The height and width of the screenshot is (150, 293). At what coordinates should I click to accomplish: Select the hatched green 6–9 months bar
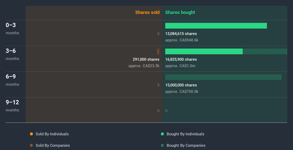(x=223, y=77)
